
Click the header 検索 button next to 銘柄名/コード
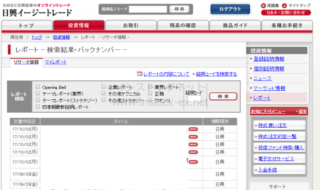point(179,9)
